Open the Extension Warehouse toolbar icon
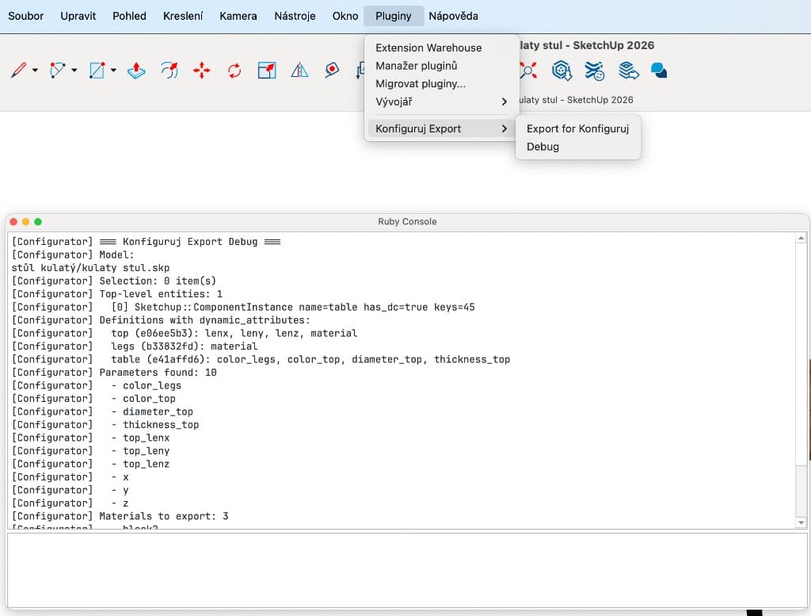The width and height of the screenshot is (811, 616). (594, 70)
